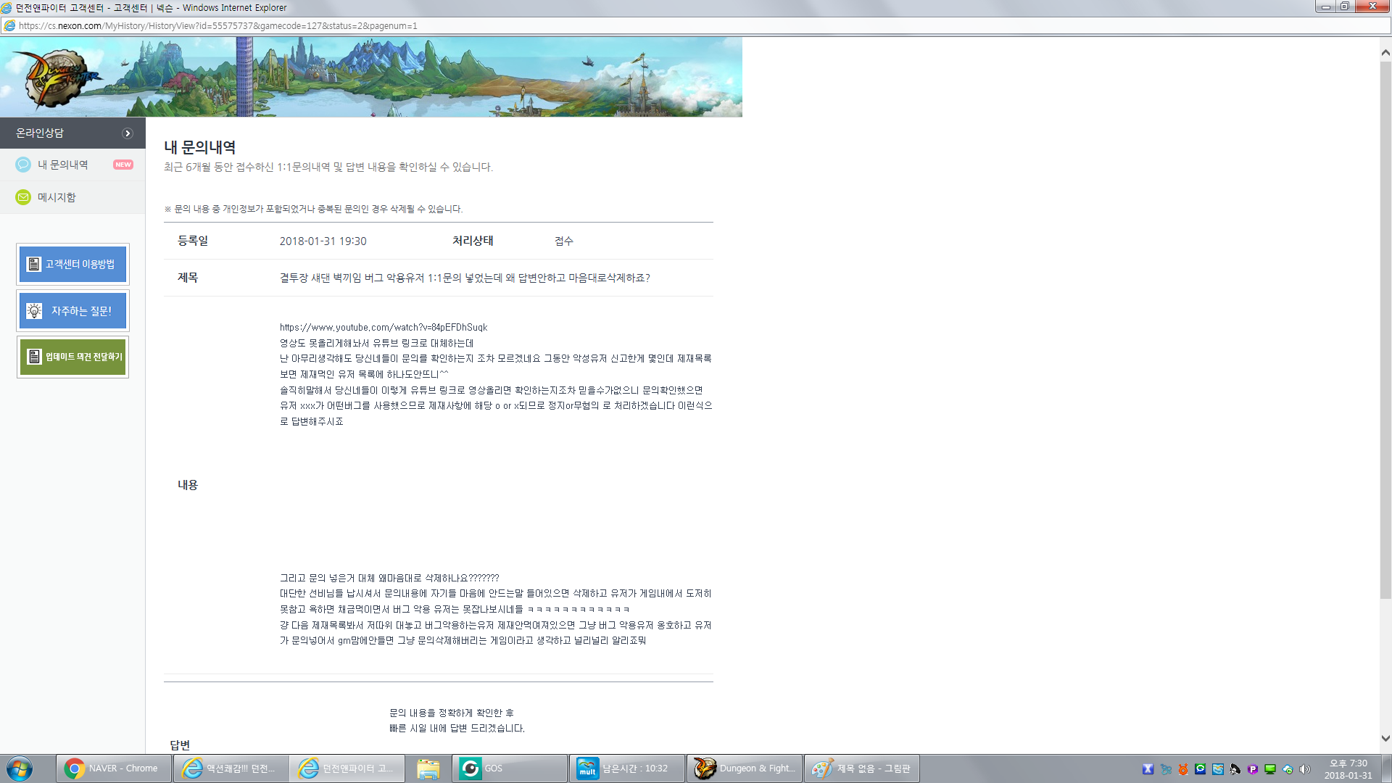Click the browser address bar URL
The image size is (1392, 783).
click(217, 25)
